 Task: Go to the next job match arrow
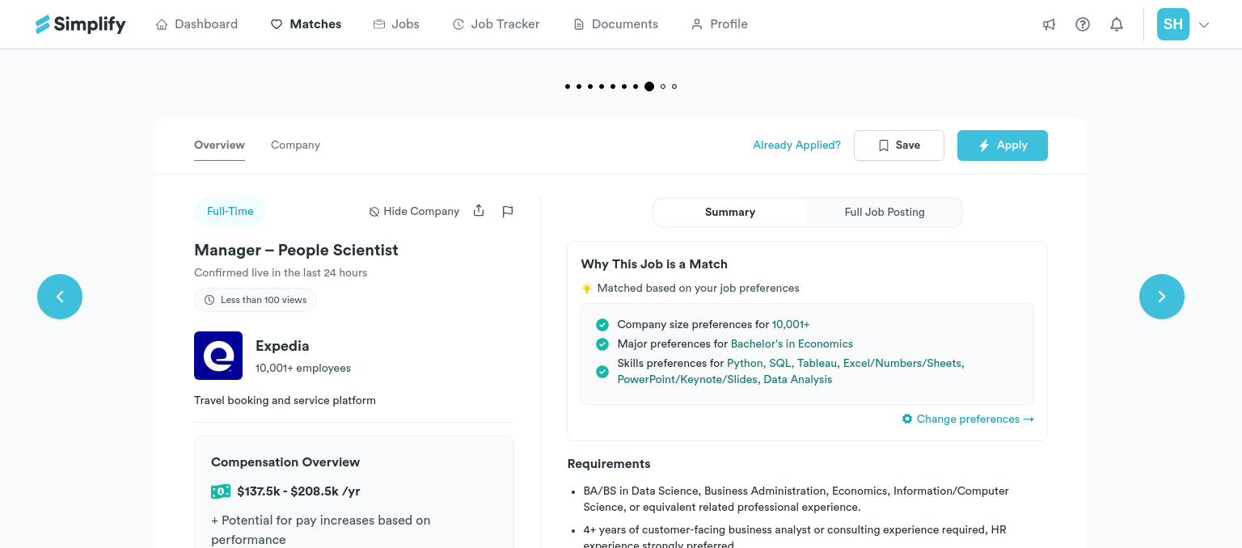[x=1161, y=297]
